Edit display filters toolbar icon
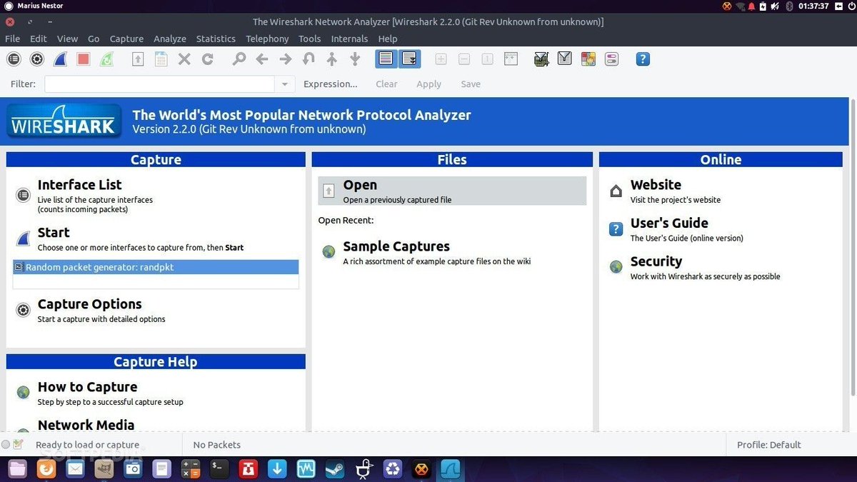Screen dimensions: 857x482 tap(565, 59)
